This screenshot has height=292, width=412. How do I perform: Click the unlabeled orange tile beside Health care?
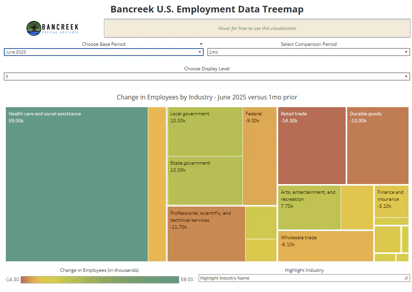(157, 184)
